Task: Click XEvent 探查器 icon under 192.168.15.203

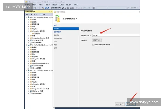Action: pyautogui.click(x=31, y=93)
